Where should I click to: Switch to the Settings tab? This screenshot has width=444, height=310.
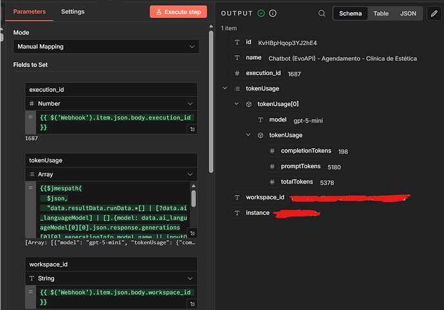click(x=73, y=12)
